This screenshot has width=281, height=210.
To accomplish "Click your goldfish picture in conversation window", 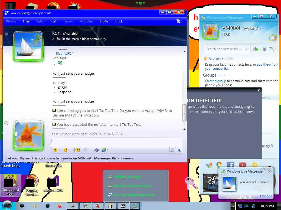I will pyautogui.click(x=28, y=135).
